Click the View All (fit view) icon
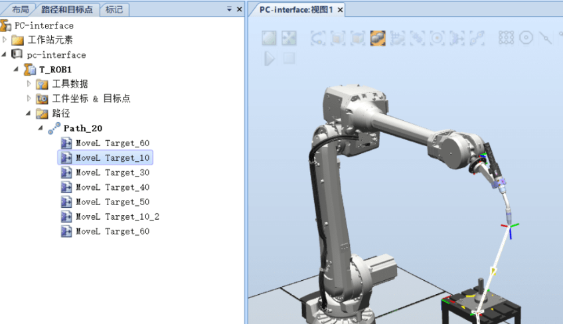This screenshot has height=324, width=563. 269,39
